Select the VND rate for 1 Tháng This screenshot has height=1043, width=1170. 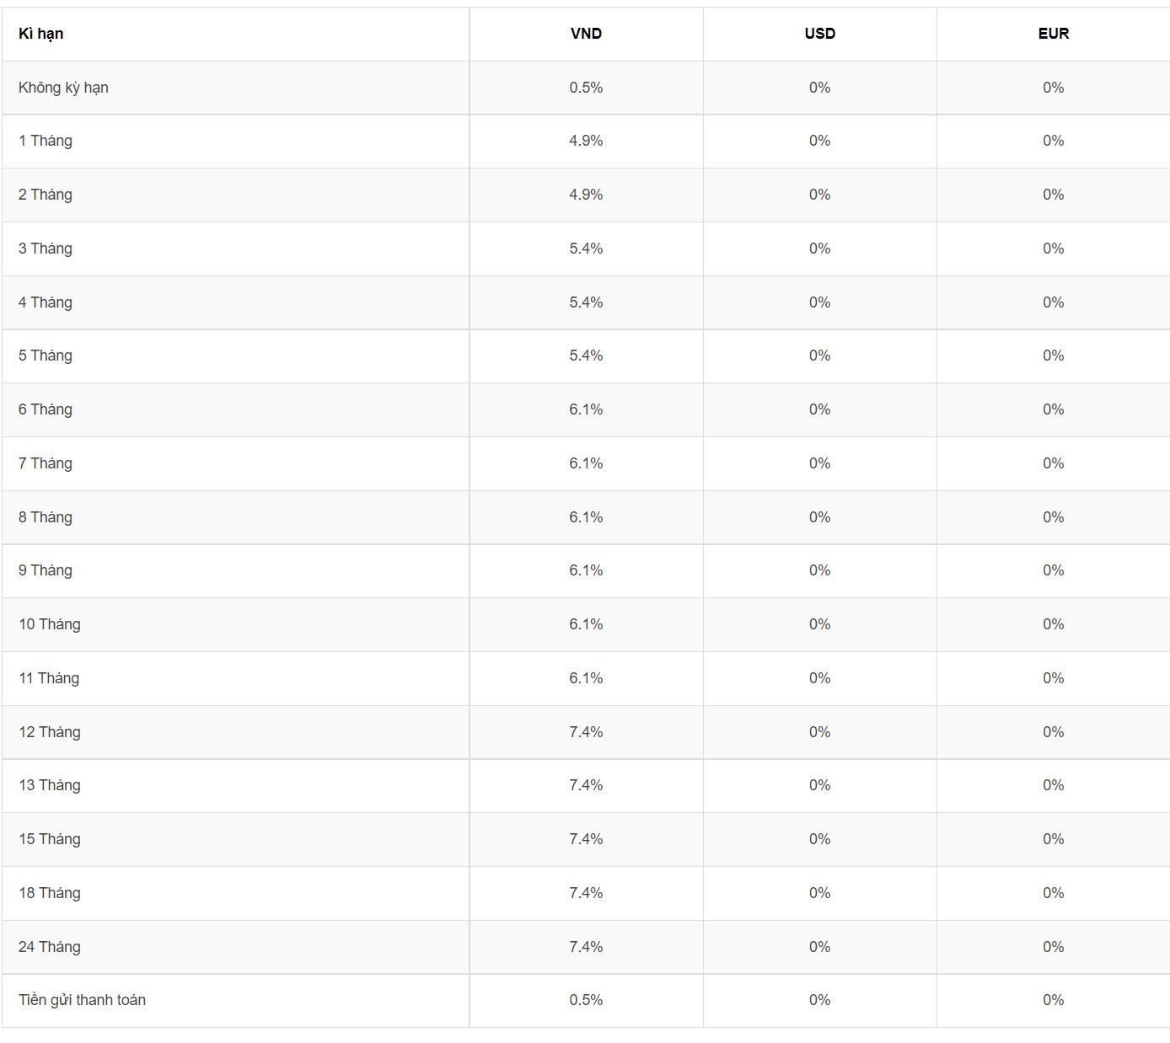(x=586, y=141)
